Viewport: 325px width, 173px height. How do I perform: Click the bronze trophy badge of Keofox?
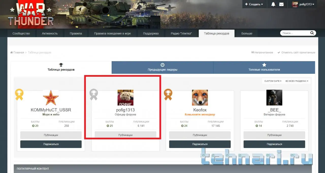point(168,94)
